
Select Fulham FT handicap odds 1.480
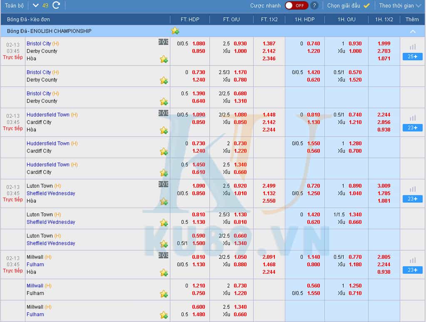pos(199,315)
